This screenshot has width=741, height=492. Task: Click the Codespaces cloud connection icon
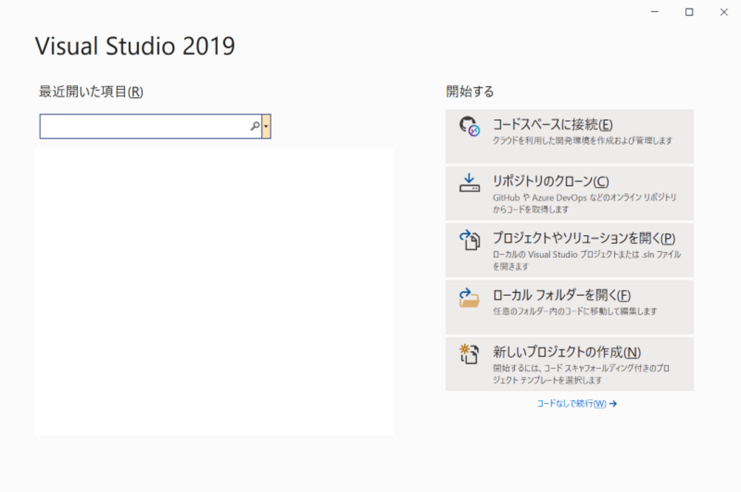[469, 126]
